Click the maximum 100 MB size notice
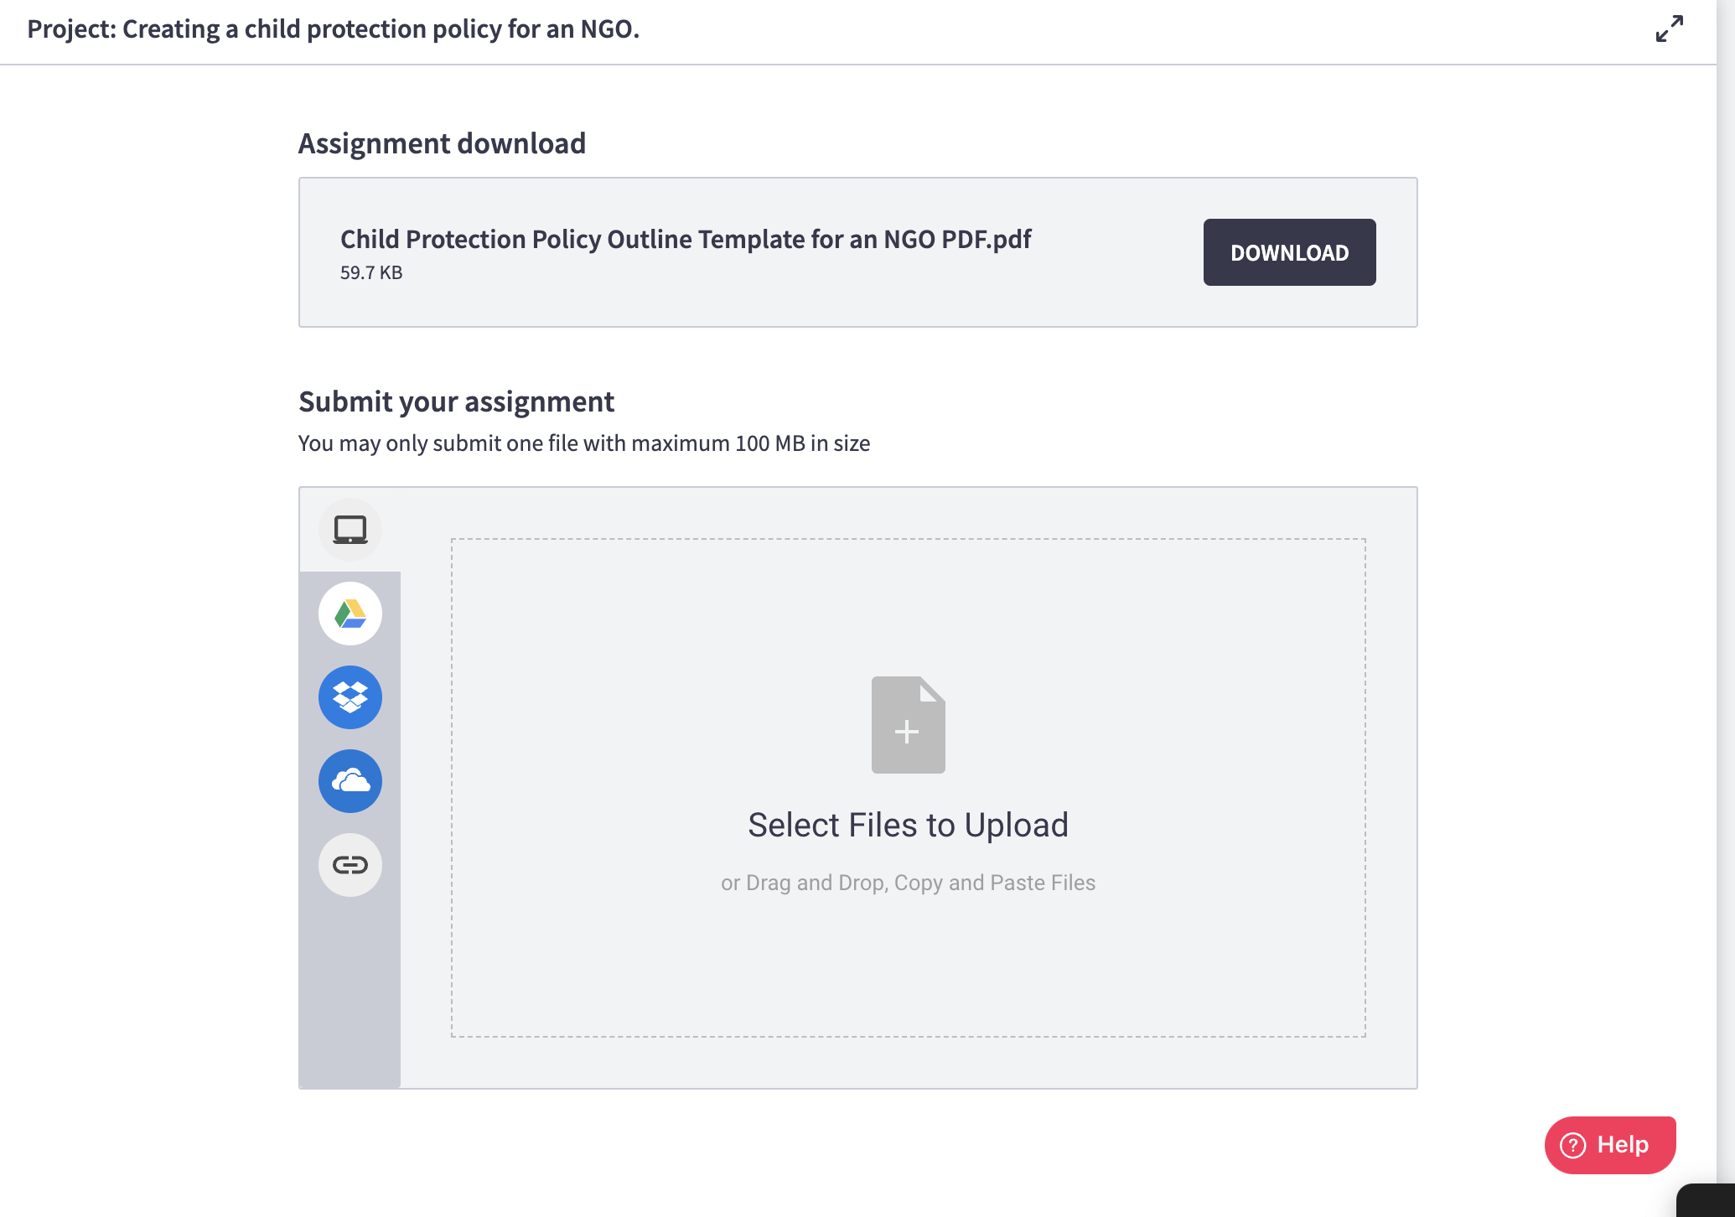 coord(583,443)
